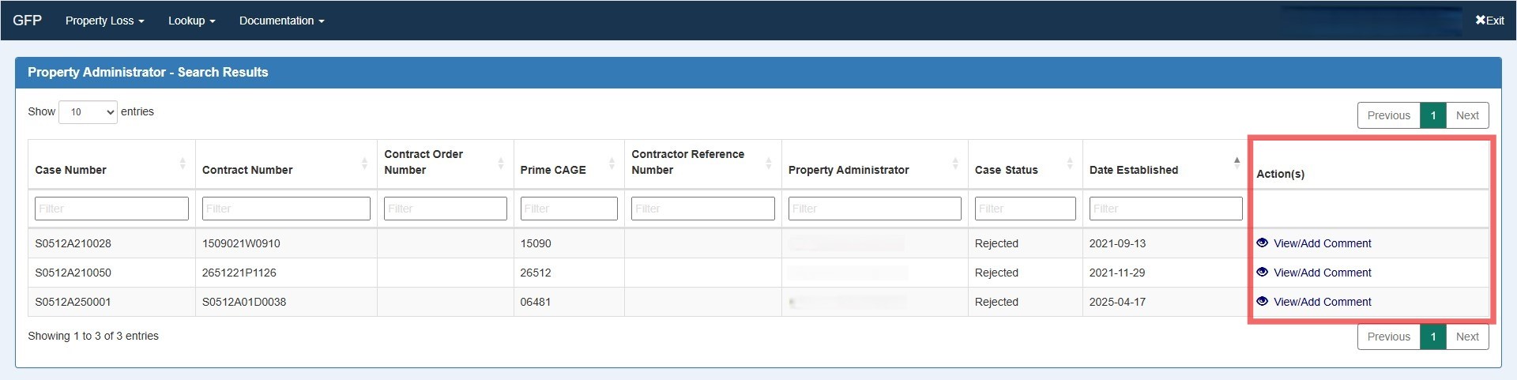The width and height of the screenshot is (1517, 380).
Task: Sort by Case Number using its arrows
Action: coord(183,163)
